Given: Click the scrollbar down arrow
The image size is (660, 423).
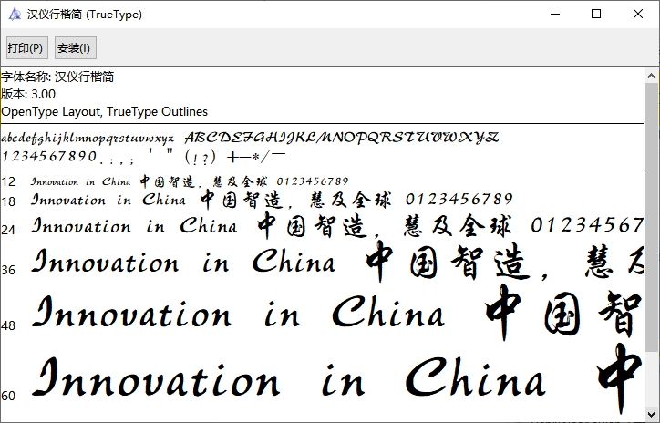Looking at the screenshot, I should 651,414.
